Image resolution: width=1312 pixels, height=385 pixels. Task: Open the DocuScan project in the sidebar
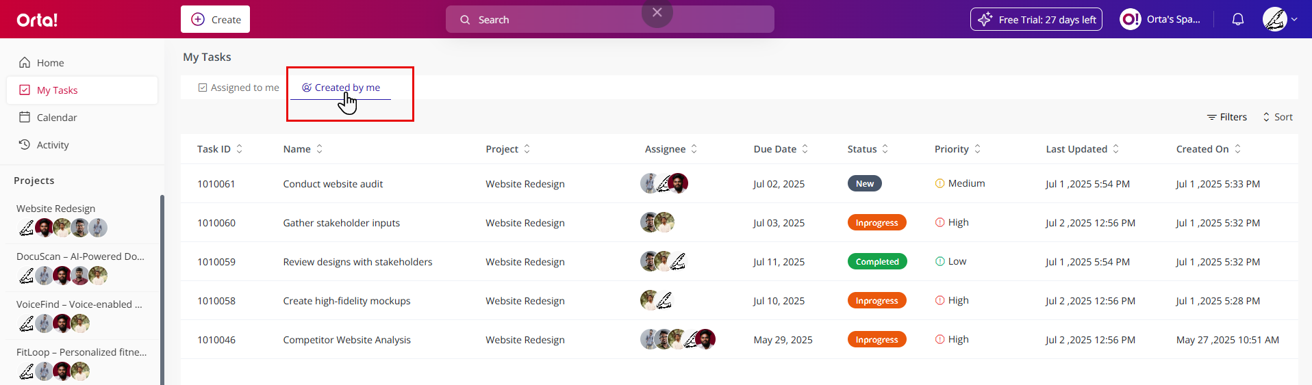[x=81, y=256]
